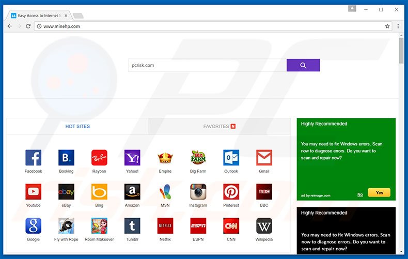The height and width of the screenshot is (259, 408).
Task: Open the Tumblr shortcut icon
Action: 132,226
